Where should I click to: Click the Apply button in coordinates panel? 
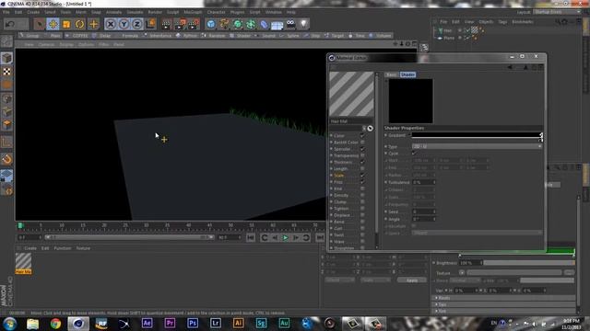click(x=412, y=280)
